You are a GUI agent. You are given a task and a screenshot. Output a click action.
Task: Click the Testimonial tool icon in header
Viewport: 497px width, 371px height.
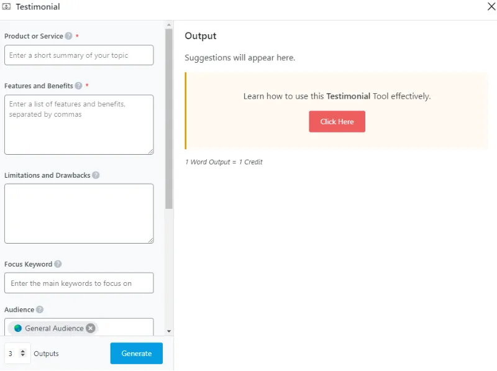tap(8, 7)
